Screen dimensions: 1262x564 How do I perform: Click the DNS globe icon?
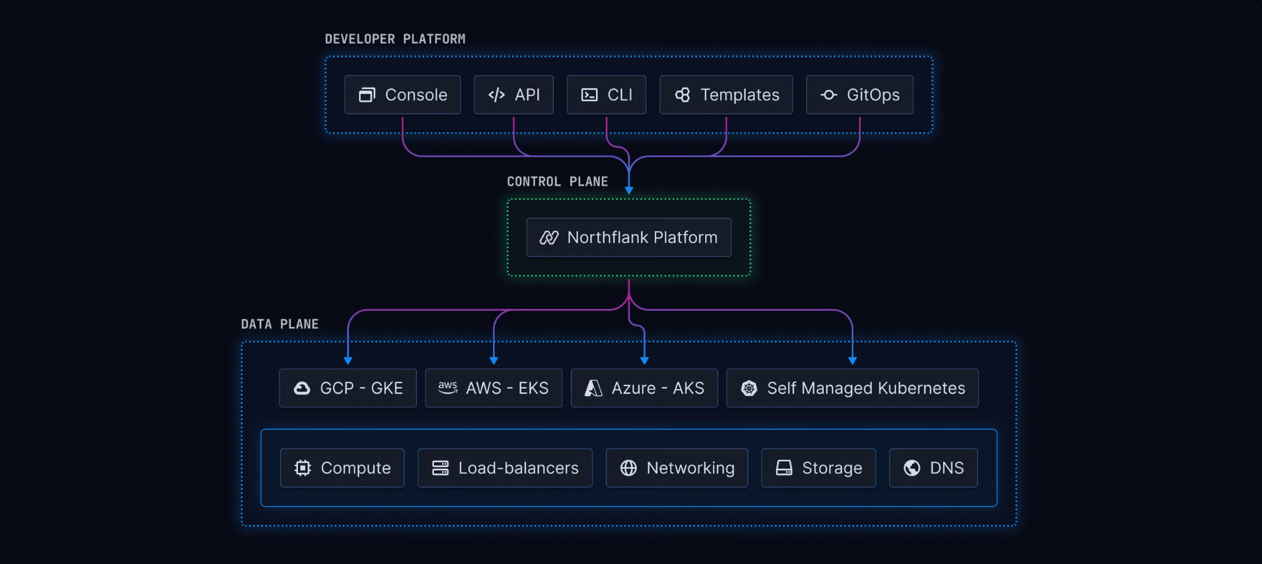(912, 468)
